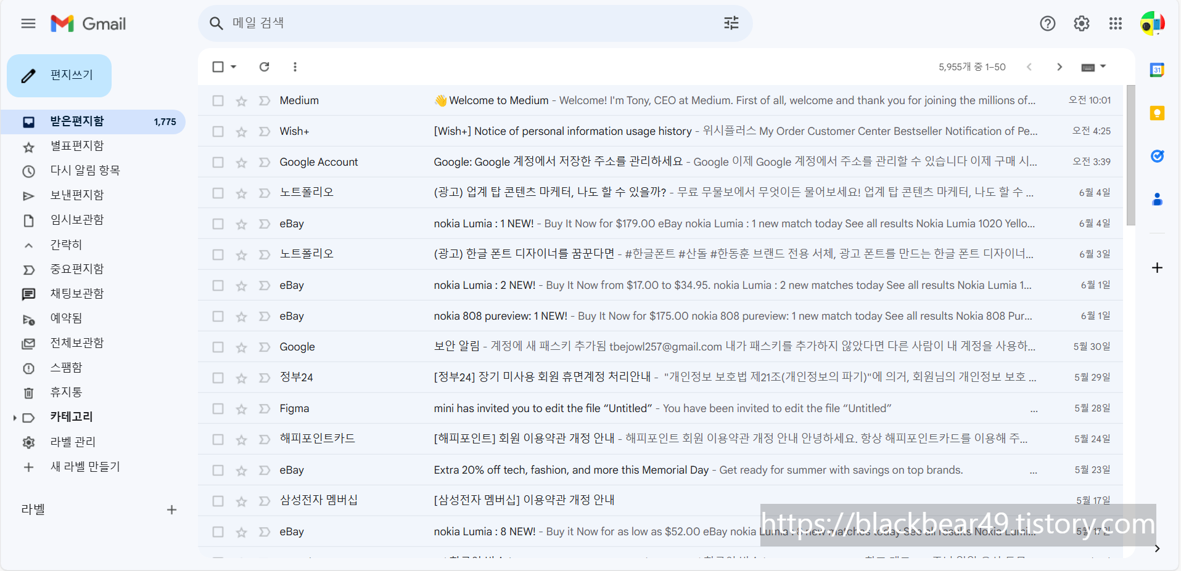1181x571 pixels.
Task: Star the Medium email
Action: coord(241,101)
